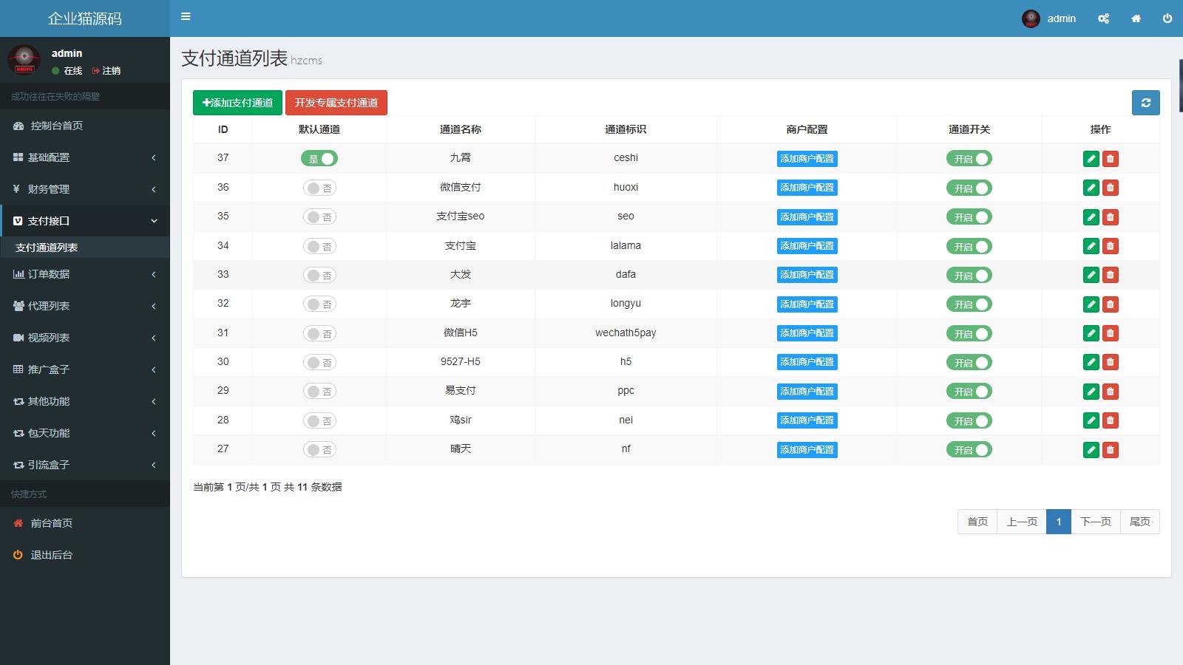Go to 下一页 in pagination

coord(1095,522)
